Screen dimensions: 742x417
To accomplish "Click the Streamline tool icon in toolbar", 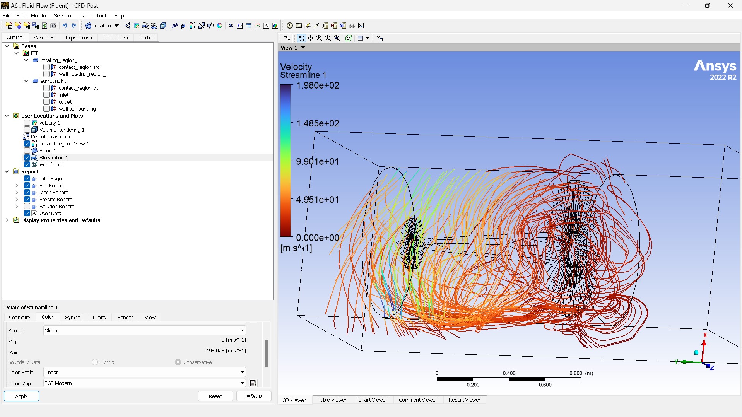I will tap(145, 26).
